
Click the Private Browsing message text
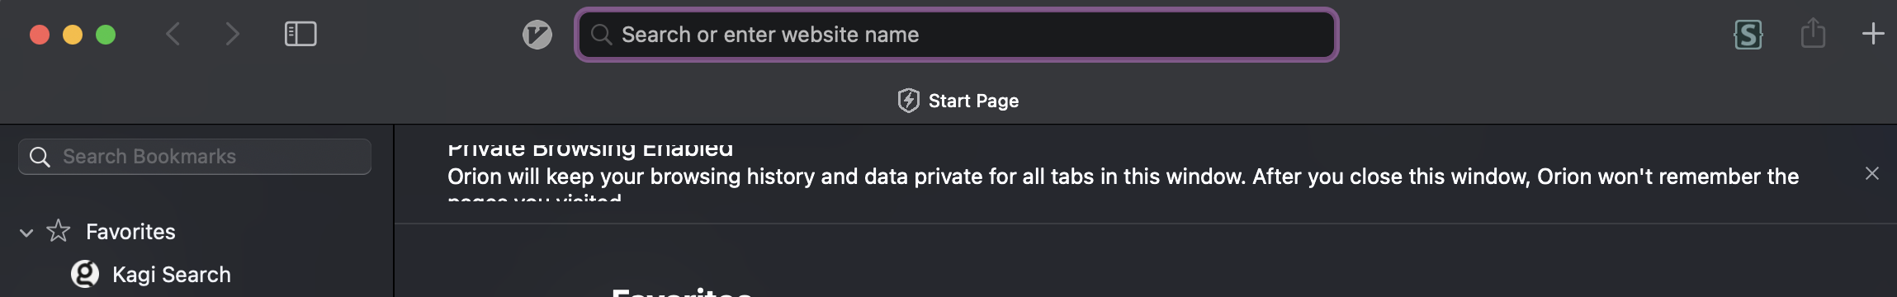pos(1123,177)
